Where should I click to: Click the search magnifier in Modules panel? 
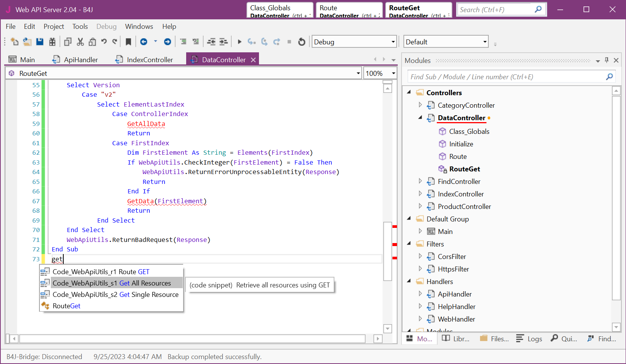tap(609, 77)
